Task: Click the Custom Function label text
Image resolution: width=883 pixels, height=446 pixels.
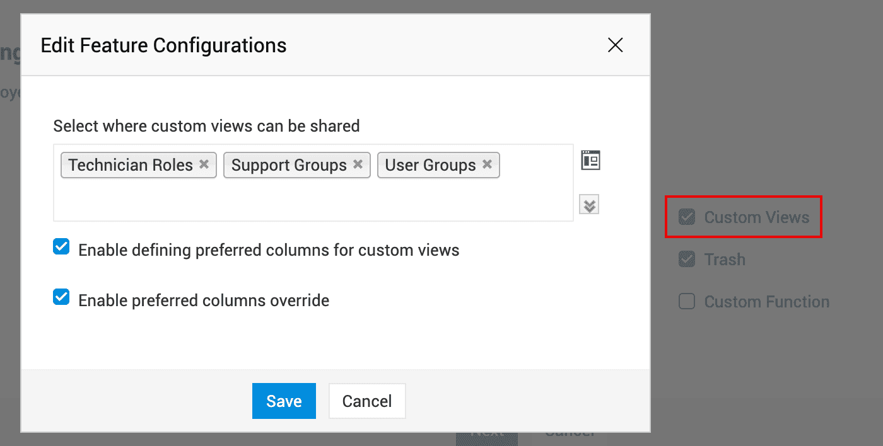Action: click(x=766, y=302)
